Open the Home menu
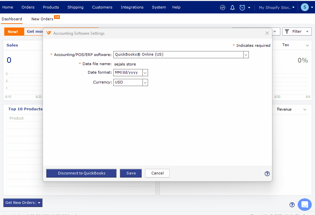 coord(8,7)
